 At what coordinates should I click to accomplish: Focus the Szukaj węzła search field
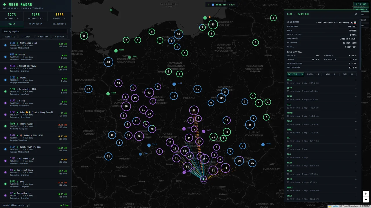coord(34,31)
